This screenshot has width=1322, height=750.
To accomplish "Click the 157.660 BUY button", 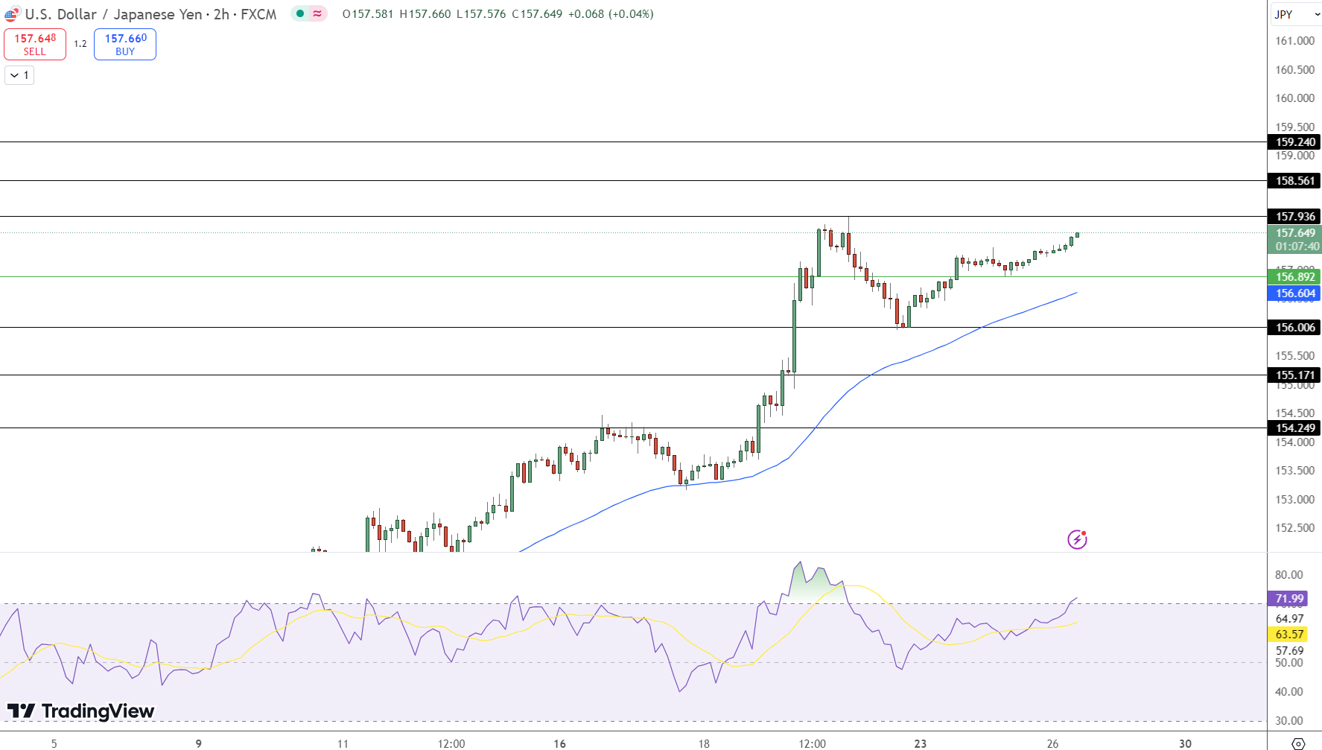I will click(125, 44).
